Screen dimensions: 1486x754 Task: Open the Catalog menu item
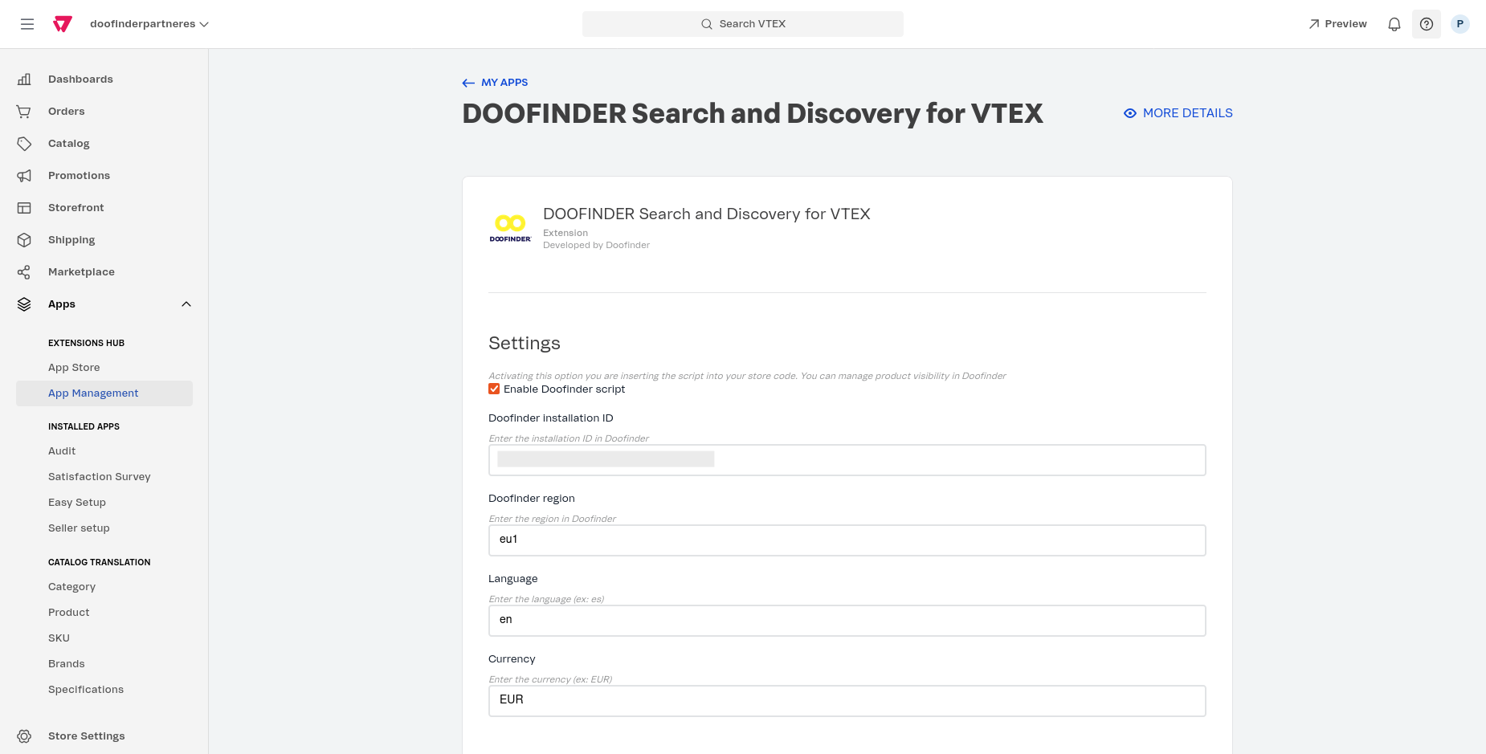69,144
